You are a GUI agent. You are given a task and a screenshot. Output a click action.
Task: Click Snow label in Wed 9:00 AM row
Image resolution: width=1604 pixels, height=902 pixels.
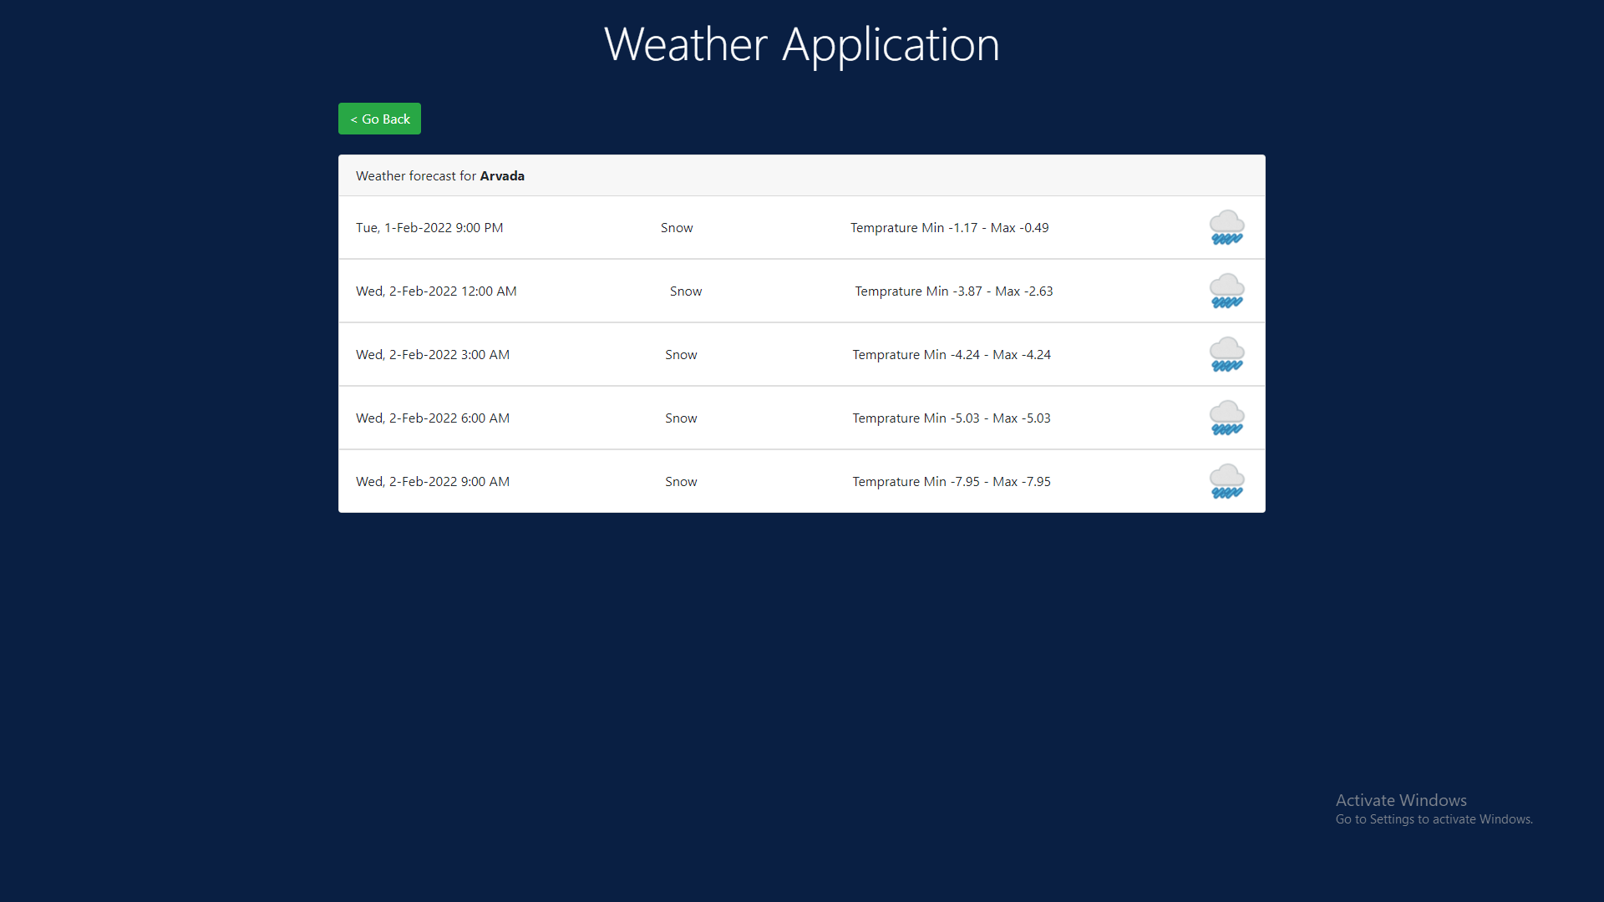pyautogui.click(x=681, y=482)
